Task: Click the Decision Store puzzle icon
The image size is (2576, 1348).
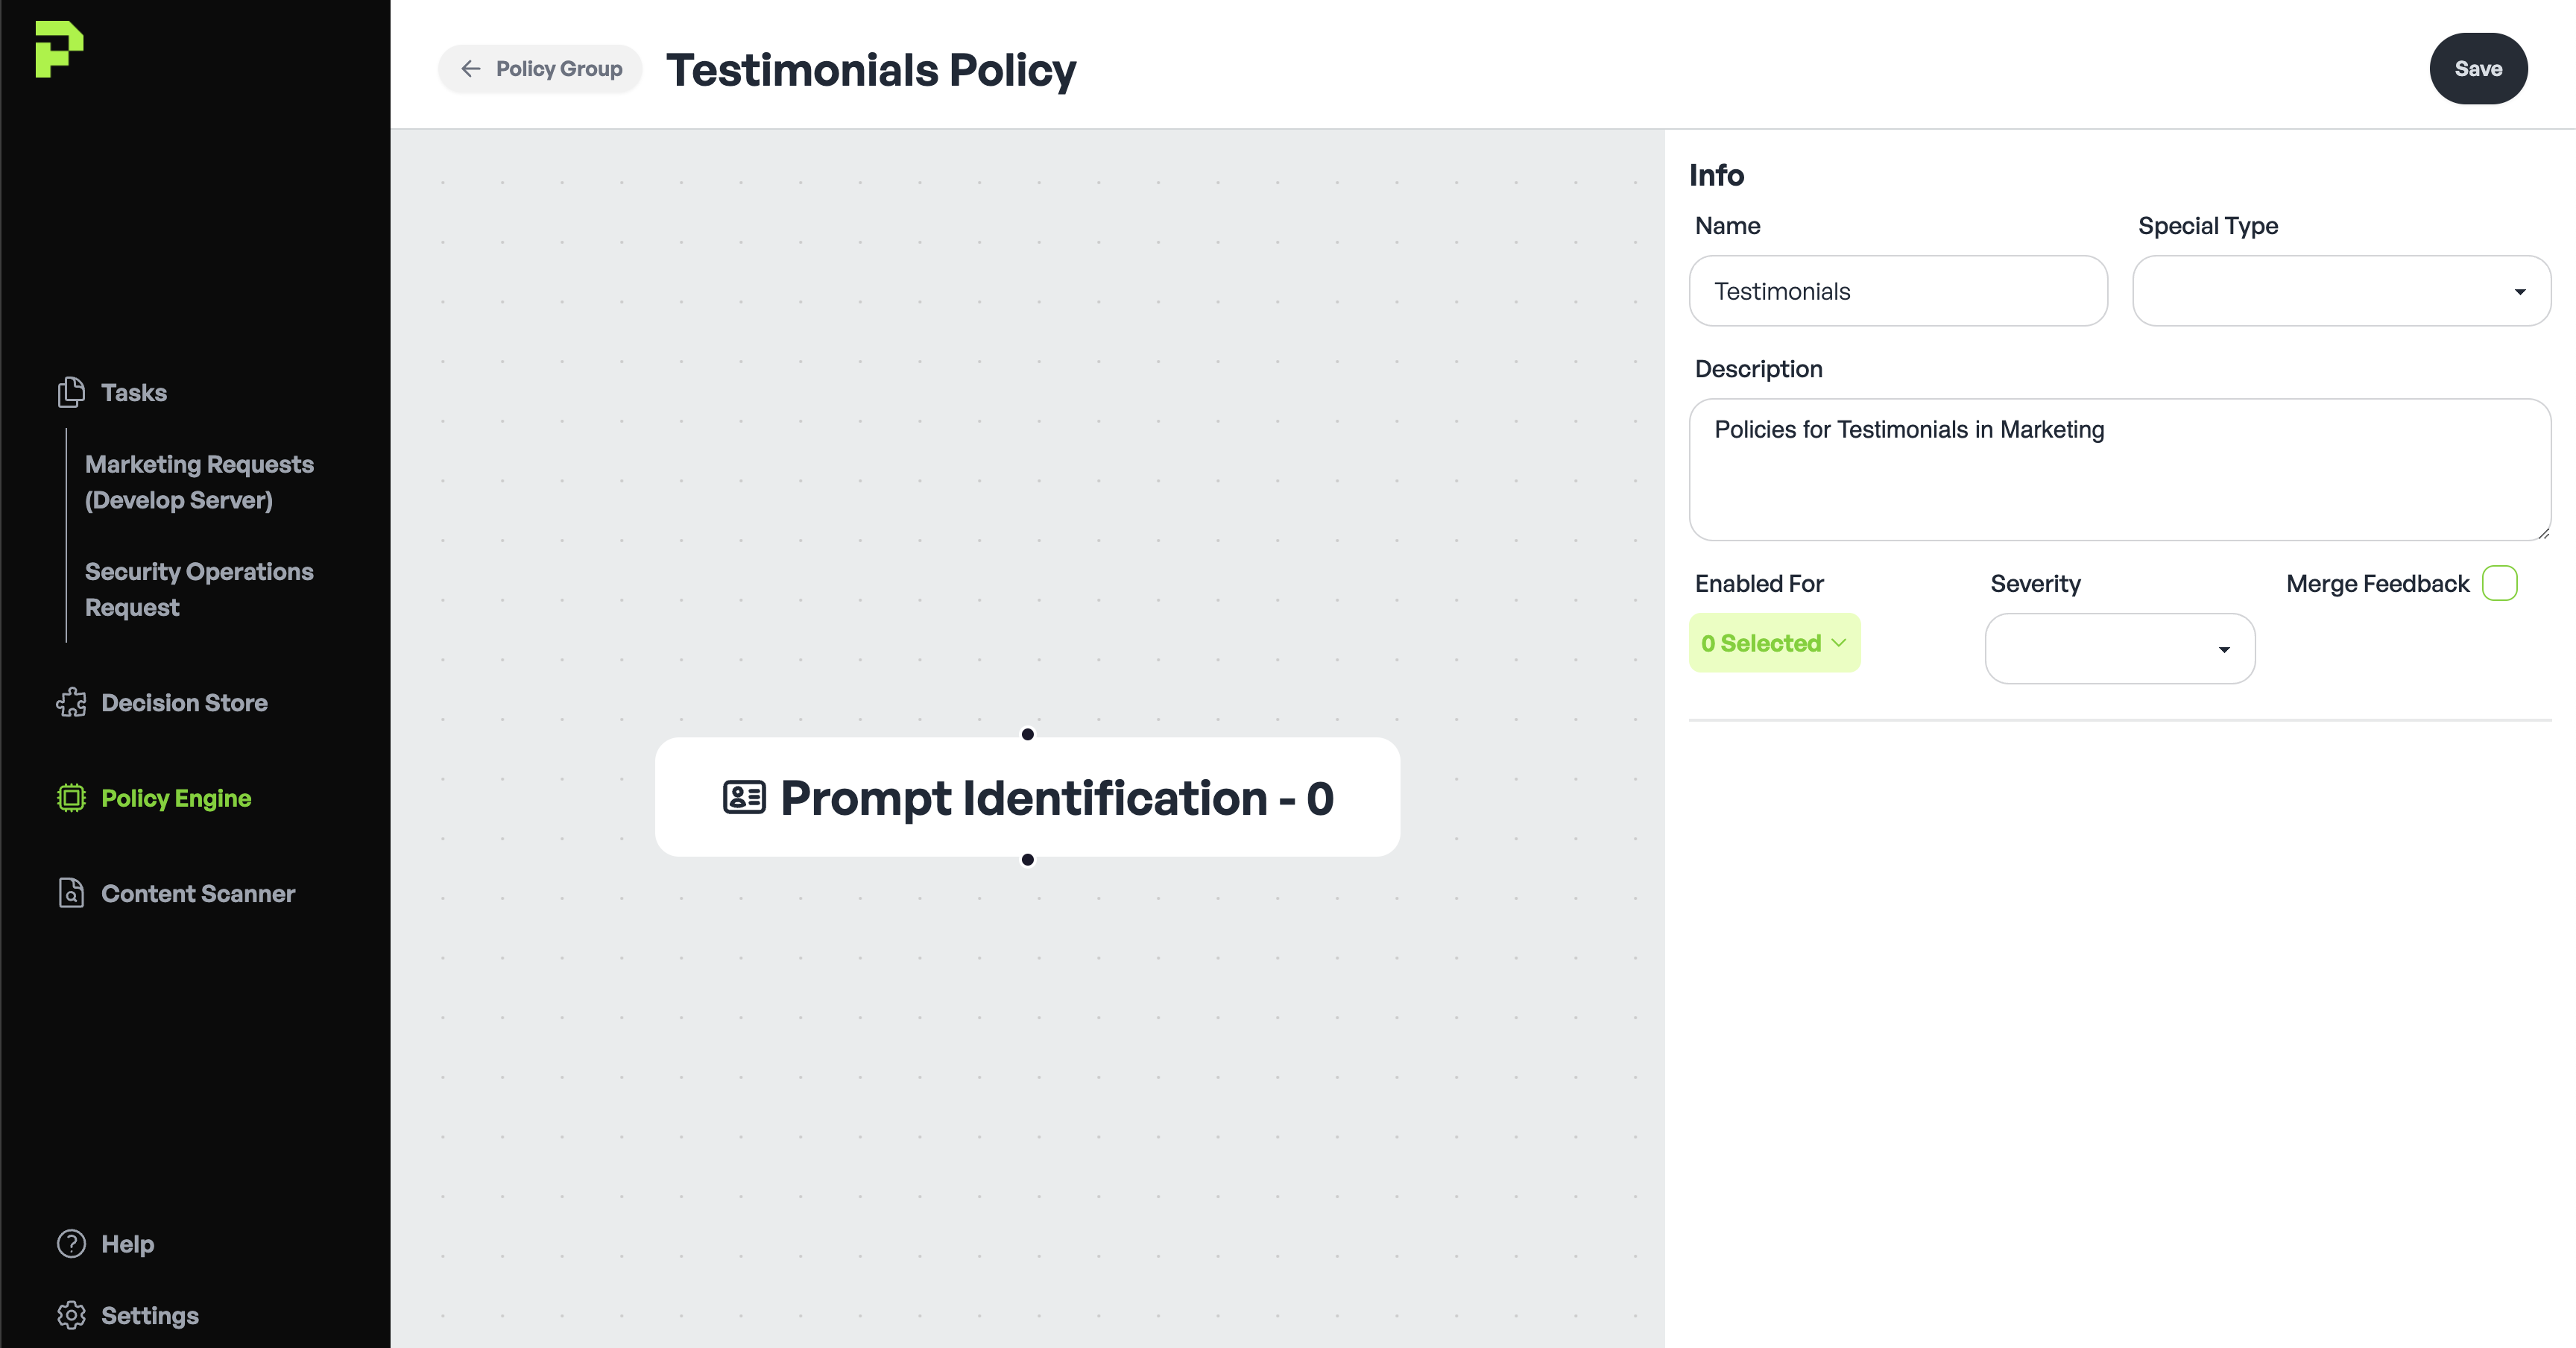Action: point(71,703)
